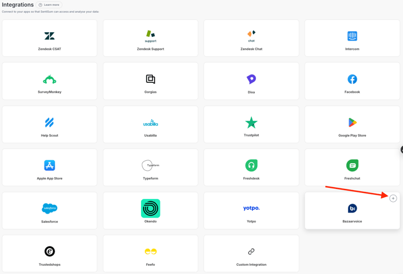Expand the dark side panel handle
This screenshot has width=403, height=274.
[x=402, y=150]
